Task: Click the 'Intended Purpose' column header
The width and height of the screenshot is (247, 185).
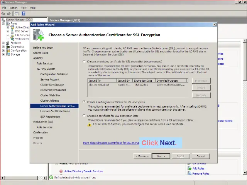Action: (171, 81)
